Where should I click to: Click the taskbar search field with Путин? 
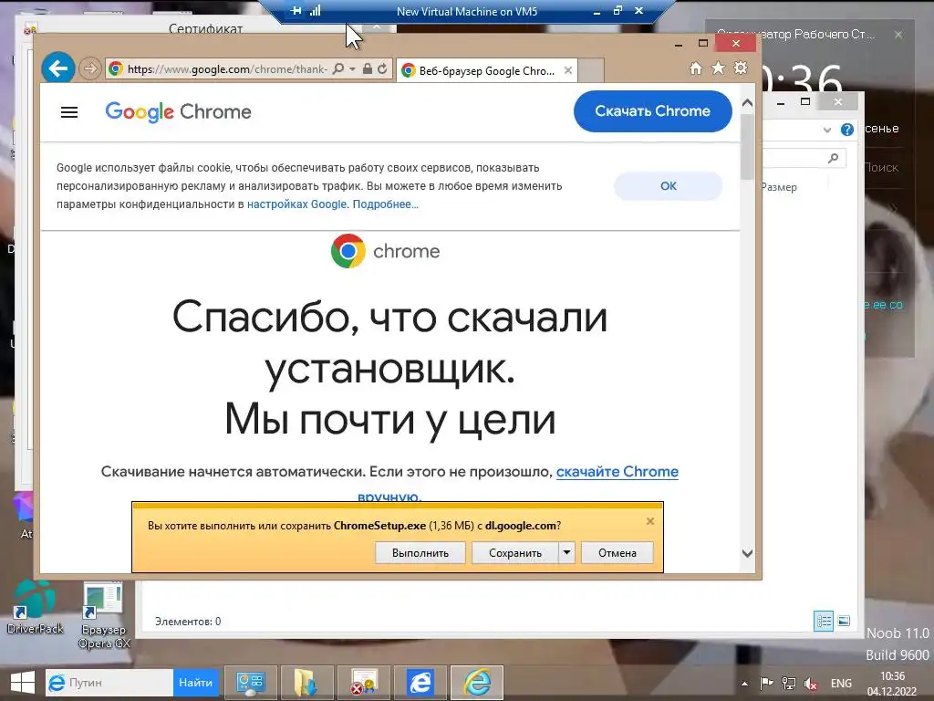pyautogui.click(x=109, y=683)
